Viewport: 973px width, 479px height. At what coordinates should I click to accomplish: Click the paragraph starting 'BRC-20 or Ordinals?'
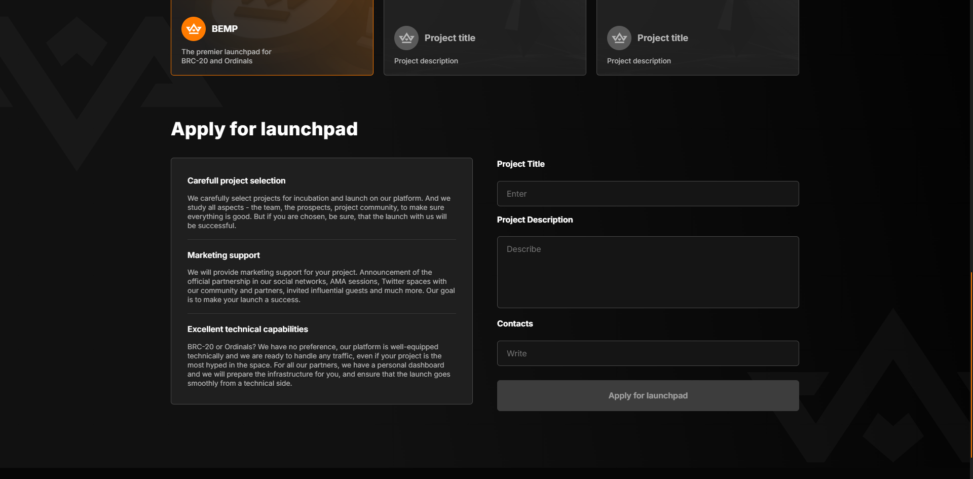319,365
